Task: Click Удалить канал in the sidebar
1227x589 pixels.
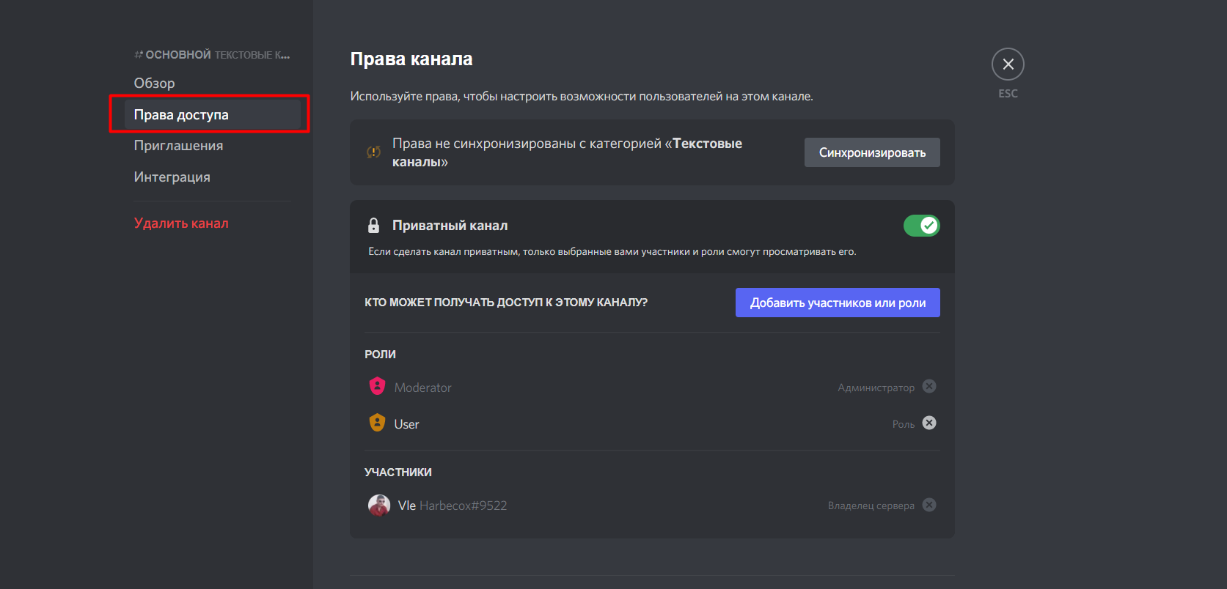Action: point(181,223)
